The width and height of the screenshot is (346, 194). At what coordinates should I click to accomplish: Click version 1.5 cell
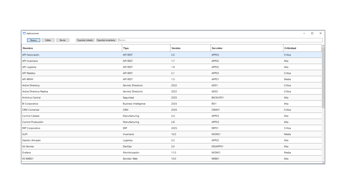click(173, 79)
